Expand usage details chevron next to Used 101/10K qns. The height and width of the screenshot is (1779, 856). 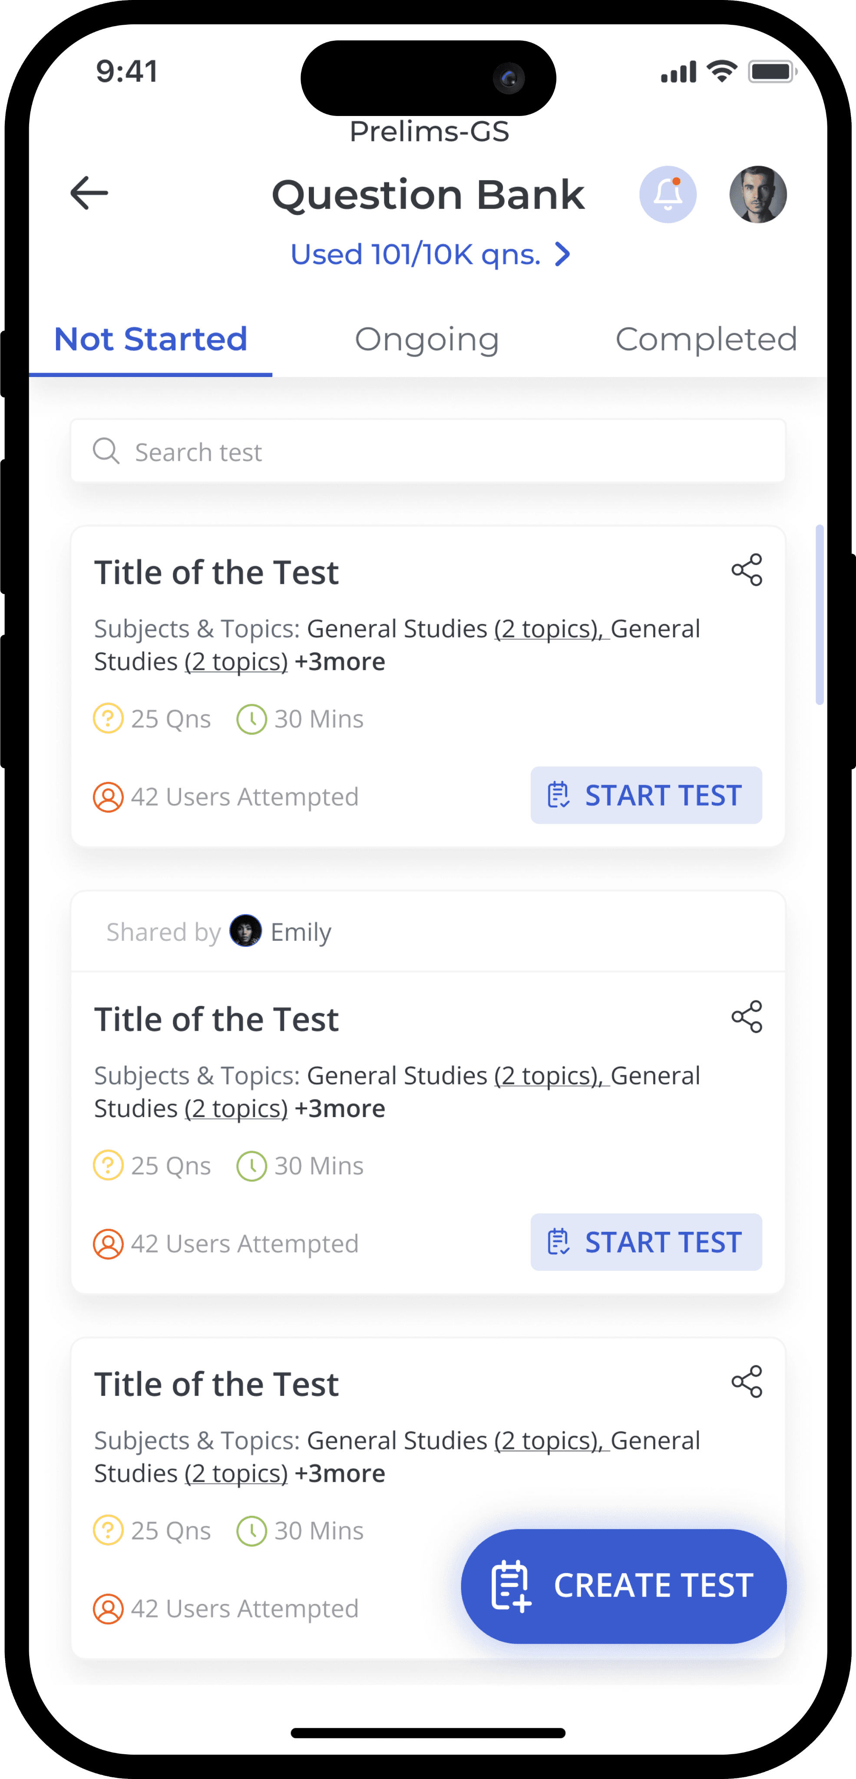pos(563,254)
